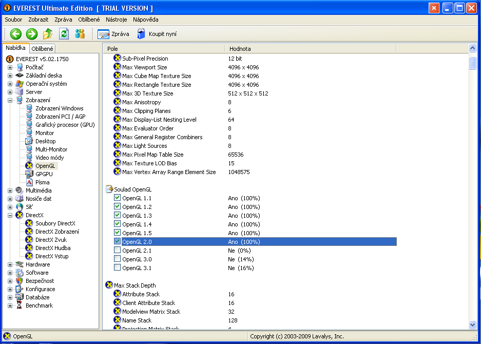Switch to the Nabídka sidebar tab
The height and width of the screenshot is (344, 481).
(x=15, y=48)
